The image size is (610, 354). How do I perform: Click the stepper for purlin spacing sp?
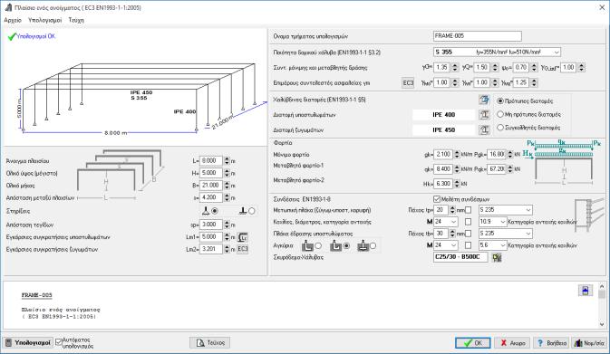click(227, 225)
